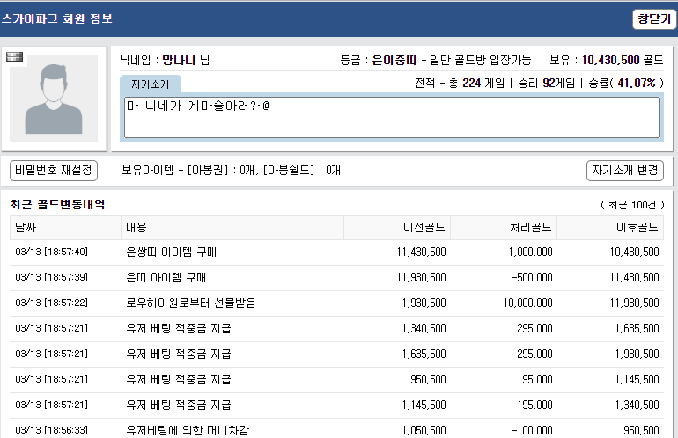Click the 보유아이템 item count text
Viewport: 678px width, 438px height.
click(232, 171)
